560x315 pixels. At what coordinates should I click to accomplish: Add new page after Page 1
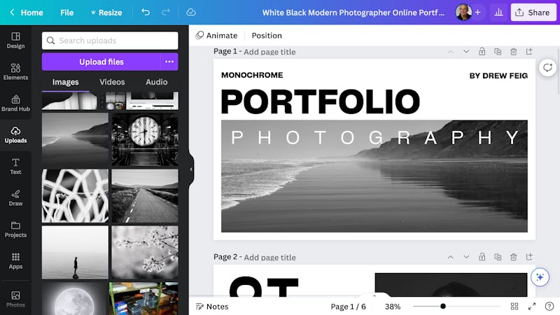pyautogui.click(x=529, y=51)
